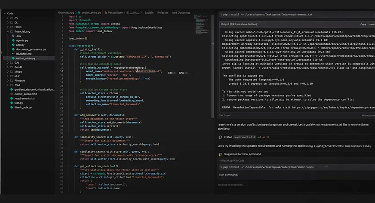
Task: Select output_audio.mp3 in the explorer
Action: click(26, 94)
